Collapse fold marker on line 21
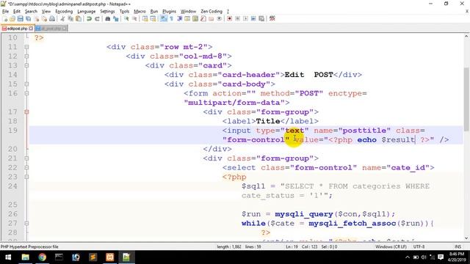 click(26, 158)
